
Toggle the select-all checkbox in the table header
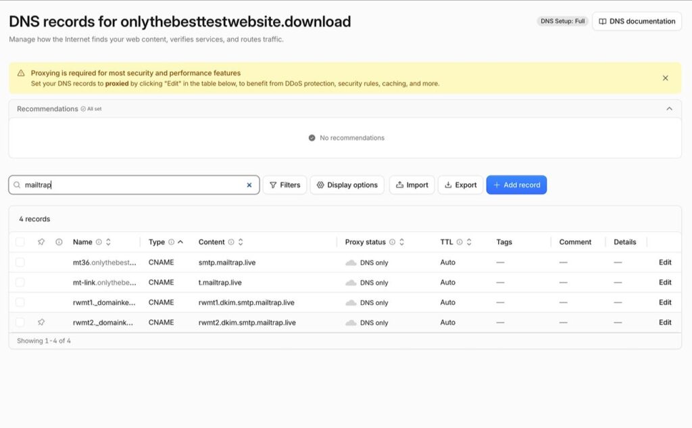coord(20,242)
